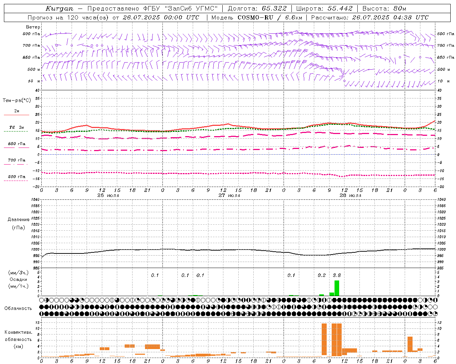Click 'Прогноз на 120 часа(ов)' text
This screenshot has height=364, width=456.
(x=68, y=17)
